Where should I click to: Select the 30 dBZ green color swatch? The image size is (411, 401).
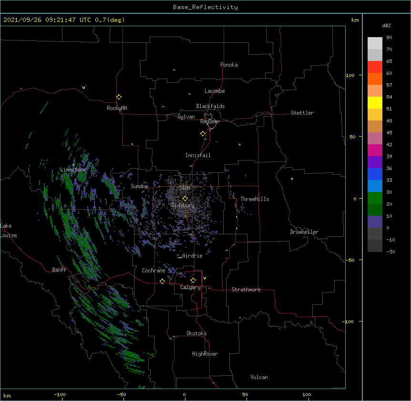pyautogui.click(x=375, y=198)
